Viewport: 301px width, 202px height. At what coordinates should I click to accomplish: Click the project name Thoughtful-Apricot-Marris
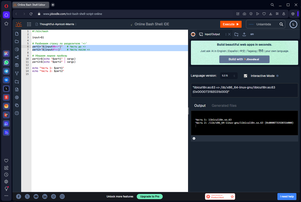57,24
